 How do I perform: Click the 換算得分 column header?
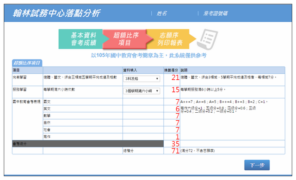[x=171, y=70]
